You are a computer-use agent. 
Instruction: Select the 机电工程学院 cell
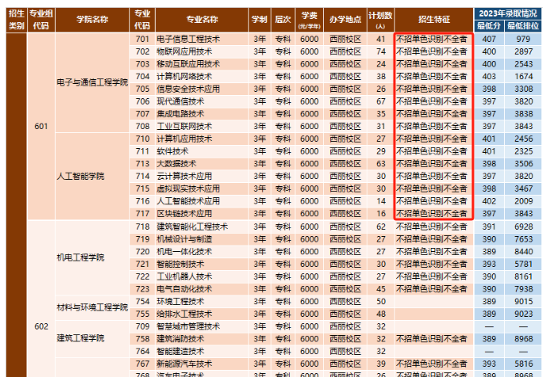click(92, 257)
